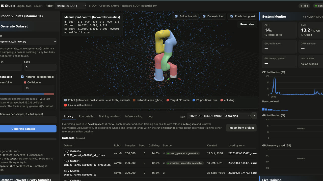323x181 pixels.
Task: Toggle the Follow live job checkbox
Action: (176, 16)
